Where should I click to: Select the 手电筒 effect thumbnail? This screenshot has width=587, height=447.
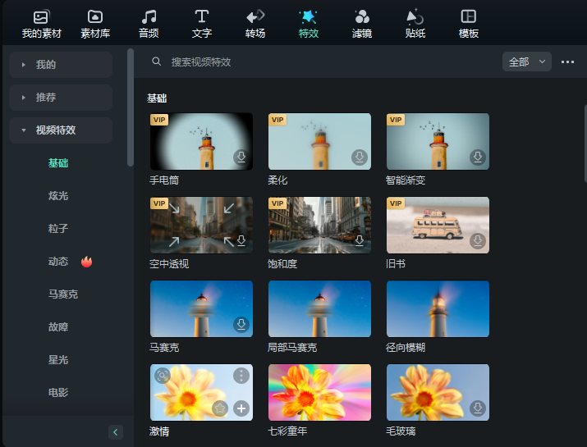(201, 141)
